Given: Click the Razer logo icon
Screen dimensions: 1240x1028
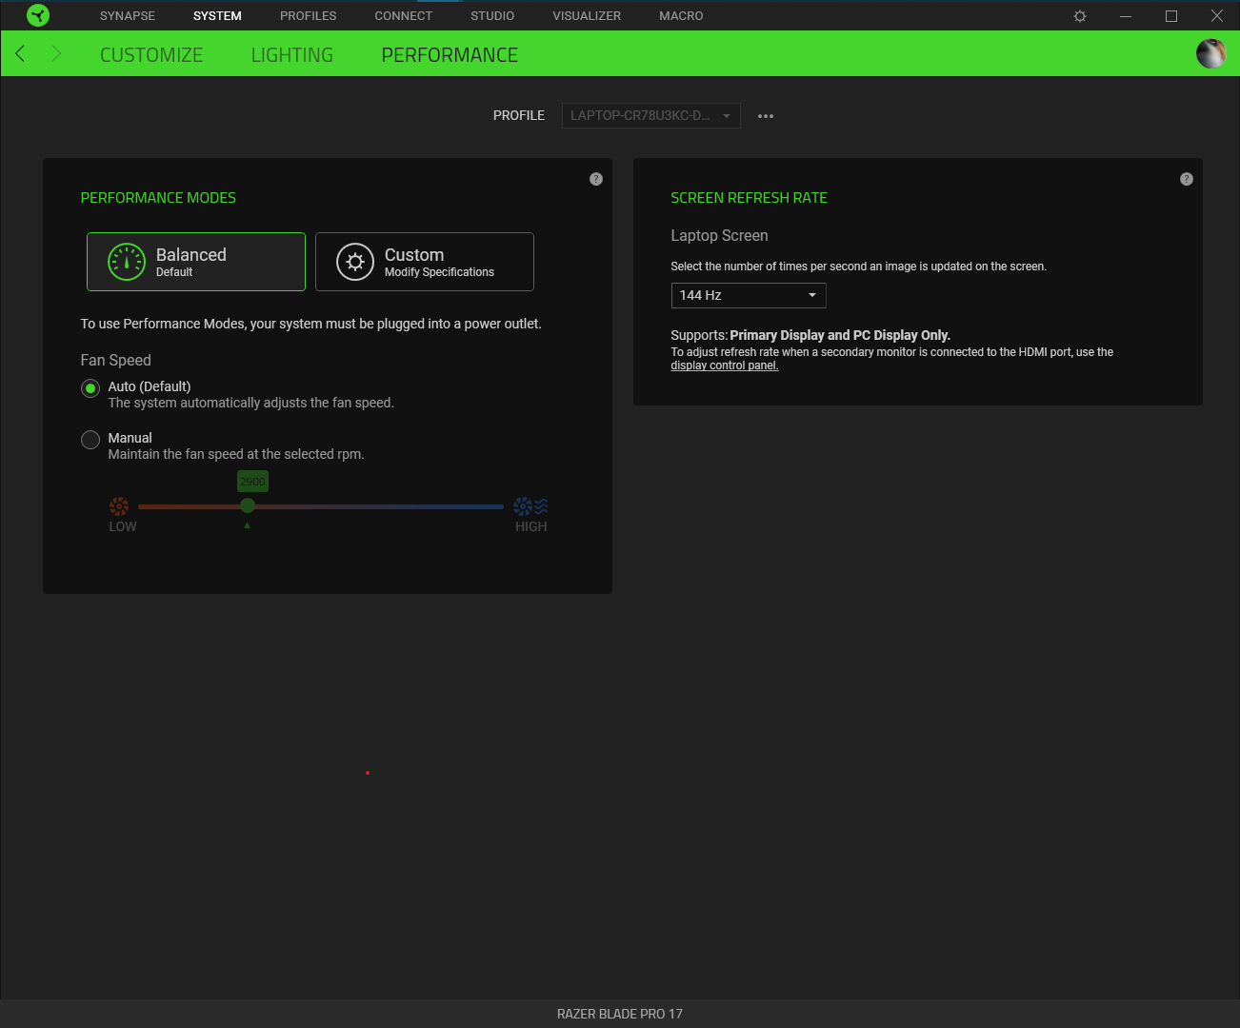Looking at the screenshot, I should point(37,15).
